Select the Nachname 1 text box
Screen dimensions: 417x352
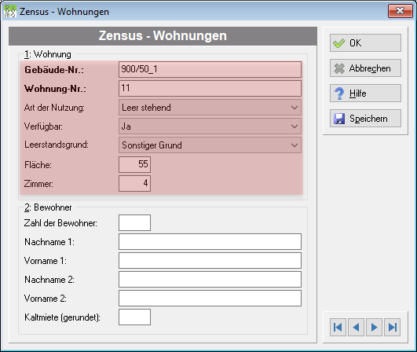(210, 241)
